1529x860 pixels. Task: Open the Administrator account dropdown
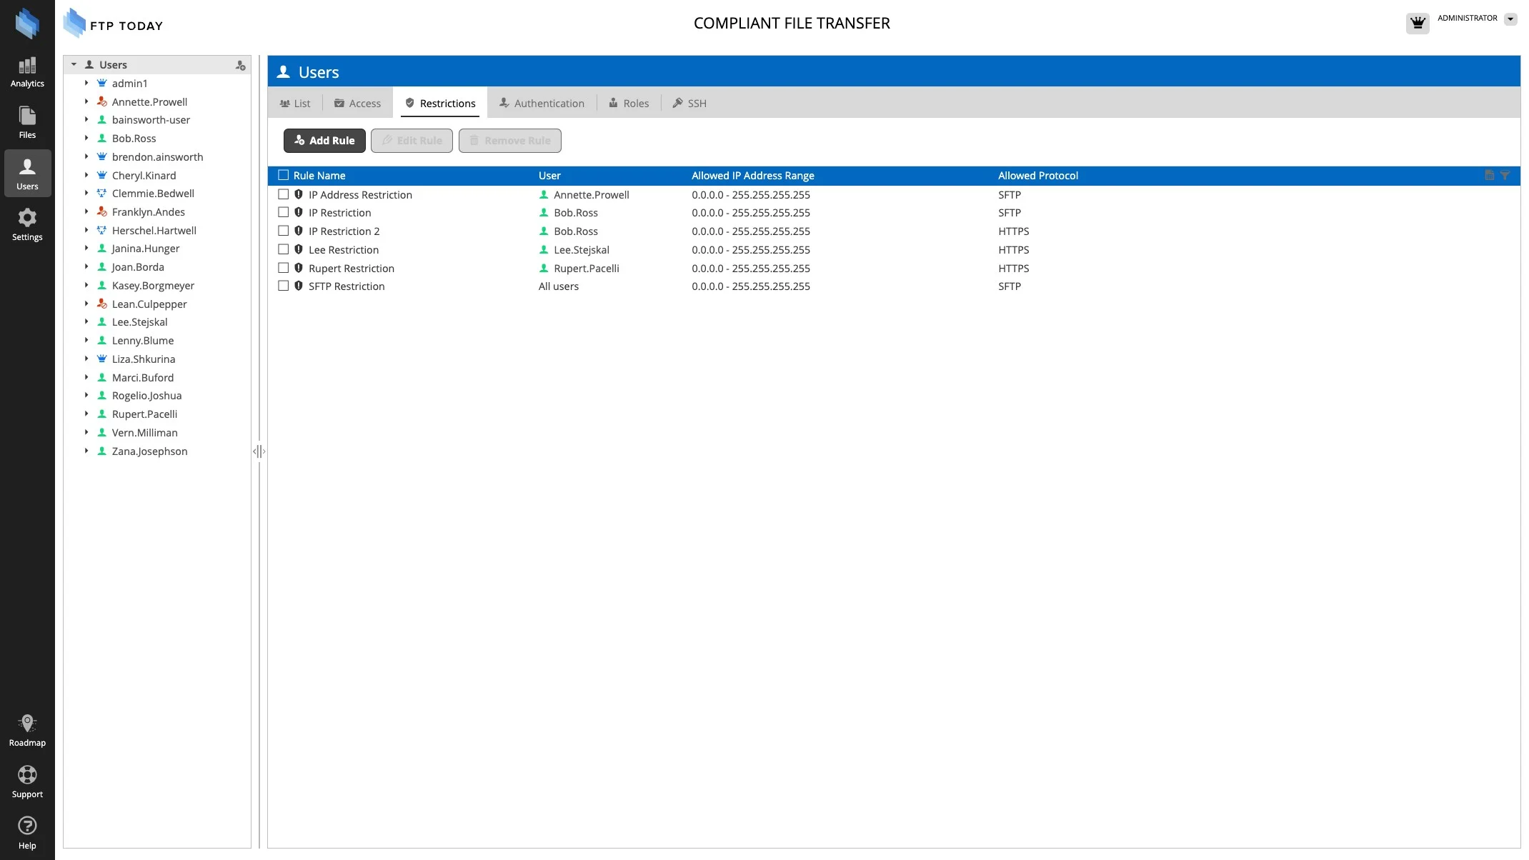pos(1510,19)
